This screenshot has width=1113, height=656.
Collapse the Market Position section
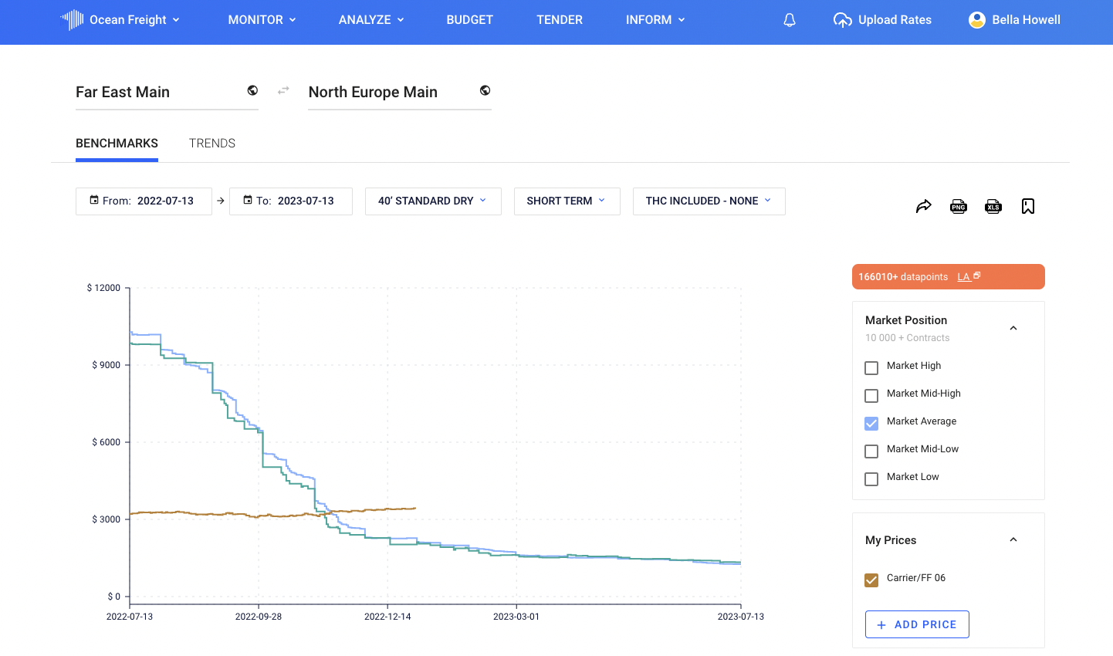[1013, 328]
